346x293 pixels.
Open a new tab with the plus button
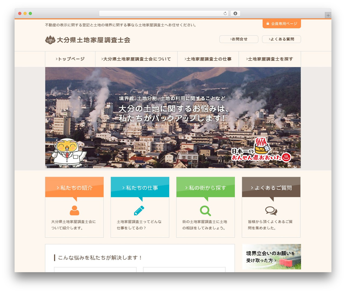pyautogui.click(x=328, y=15)
